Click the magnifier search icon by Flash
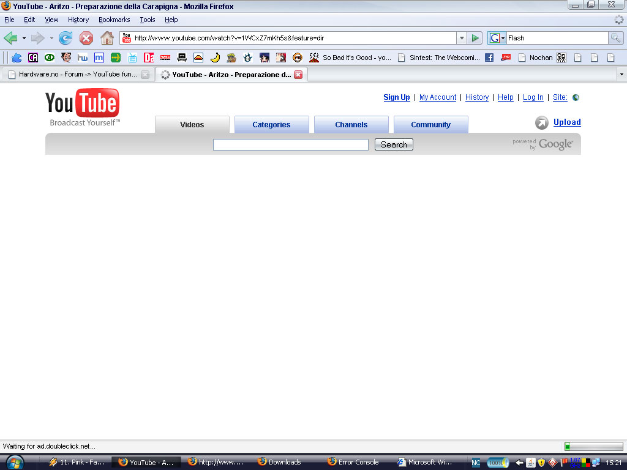Viewport: 627px width, 470px height. point(615,38)
